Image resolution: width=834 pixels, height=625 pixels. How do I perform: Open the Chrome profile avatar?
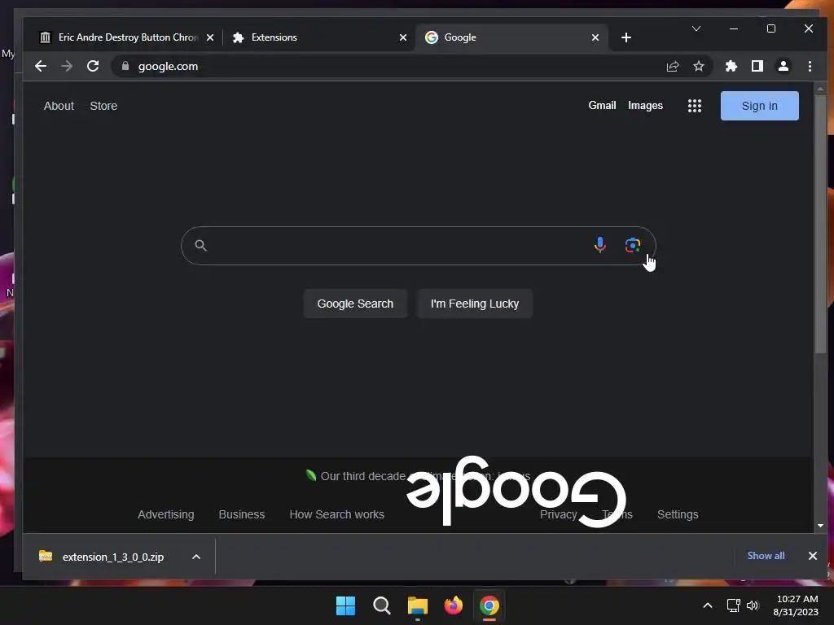[x=784, y=66]
